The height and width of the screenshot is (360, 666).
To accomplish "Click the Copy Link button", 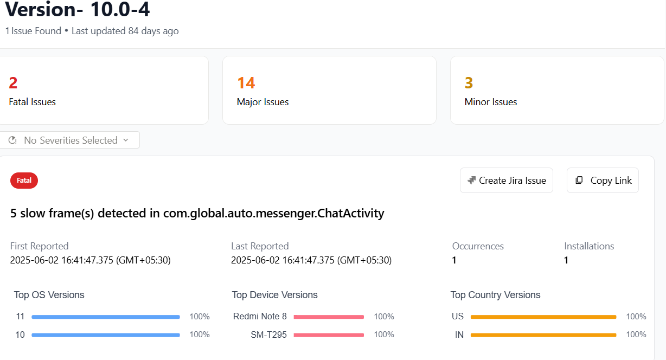I will [x=603, y=180].
